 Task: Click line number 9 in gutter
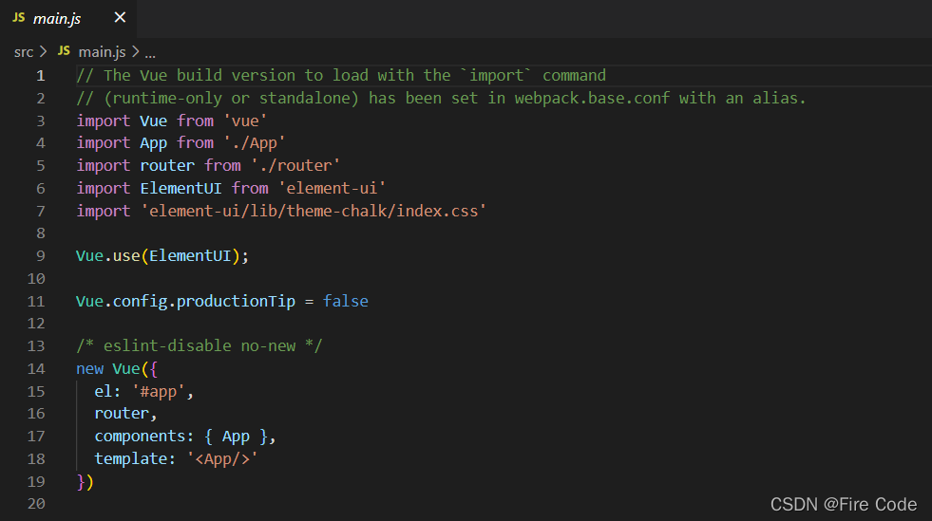coord(41,255)
